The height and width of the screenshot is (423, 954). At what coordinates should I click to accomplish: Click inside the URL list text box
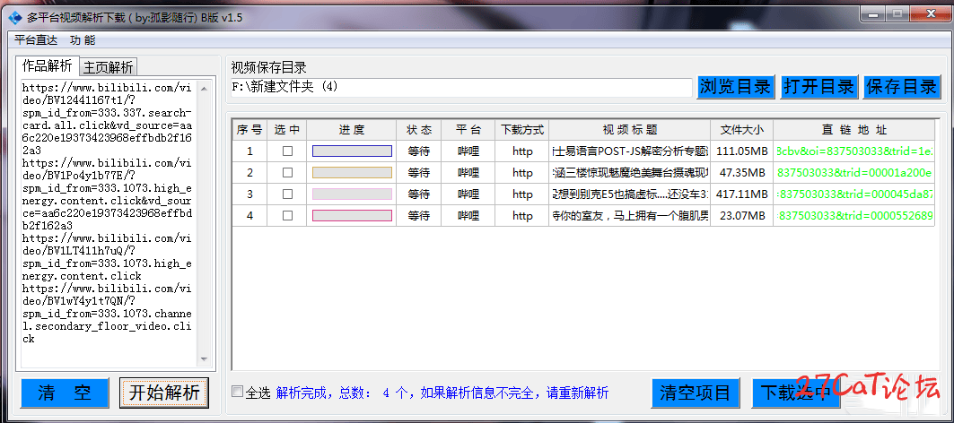(x=109, y=222)
